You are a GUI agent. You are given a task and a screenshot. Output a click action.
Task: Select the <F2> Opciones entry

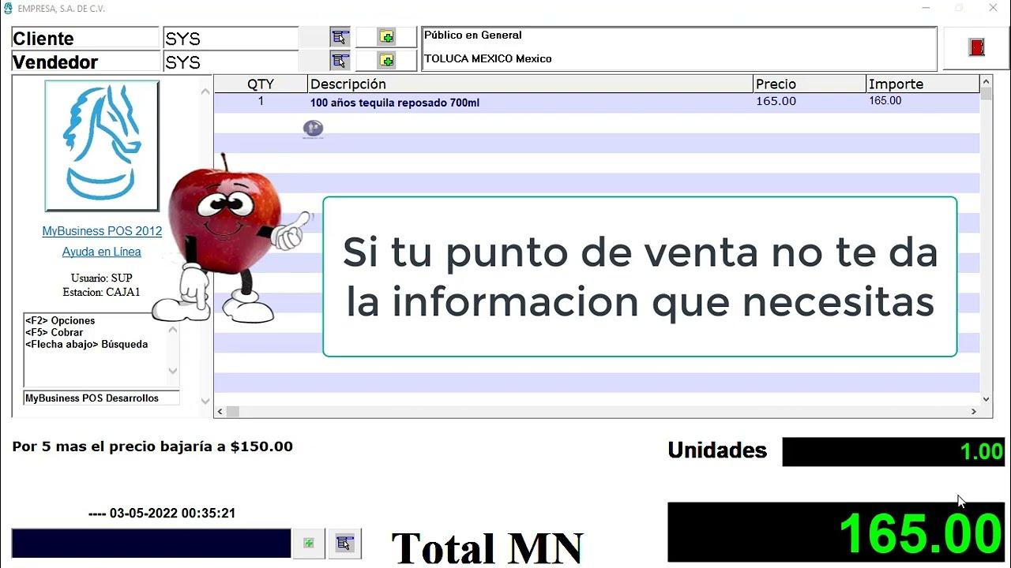point(60,320)
